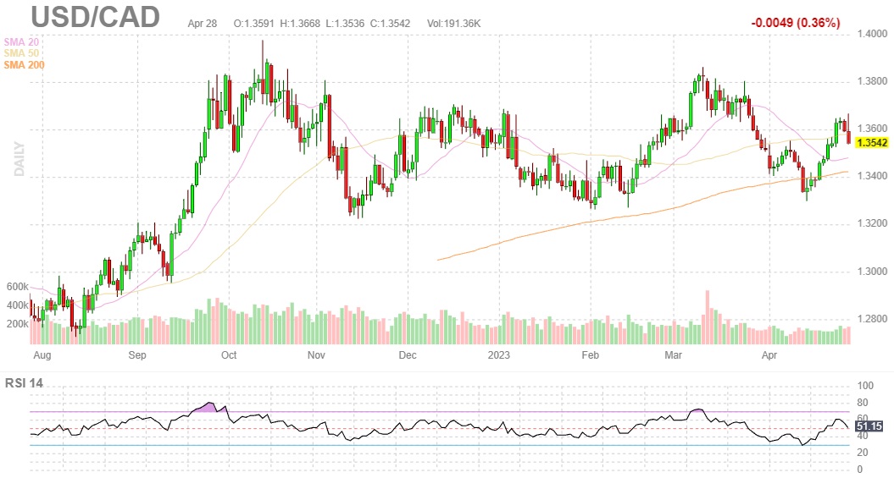Click the shaded RSI overbought area near October
The width and height of the screenshot is (894, 478).
click(209, 407)
